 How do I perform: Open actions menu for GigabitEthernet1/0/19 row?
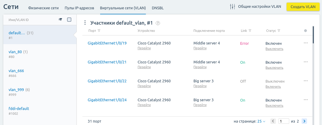(306, 43)
